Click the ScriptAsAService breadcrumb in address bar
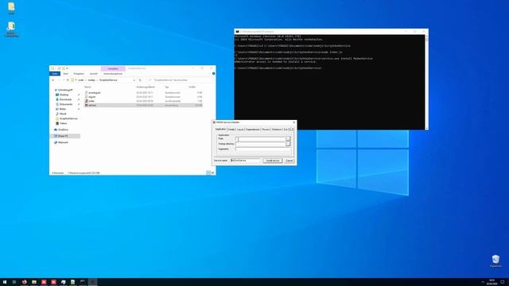The height and width of the screenshot is (286, 509). 108,79
